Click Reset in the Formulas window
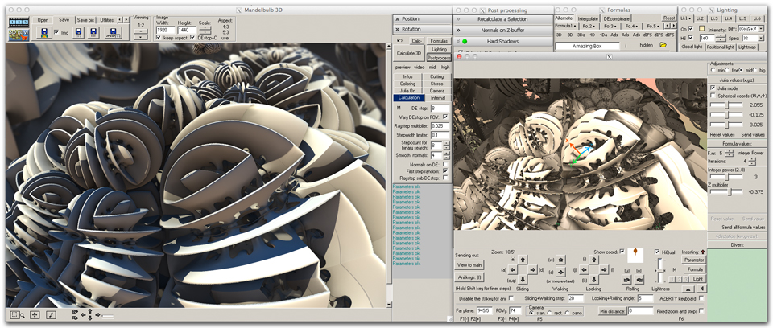The image size is (773, 328). pyautogui.click(x=668, y=18)
